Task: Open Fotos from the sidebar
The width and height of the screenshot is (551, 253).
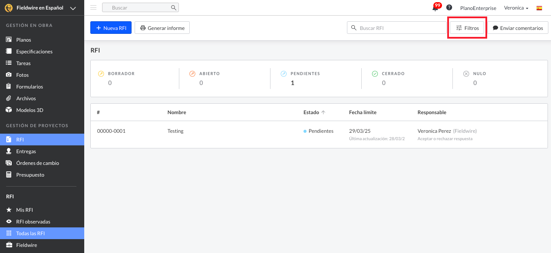Action: pyautogui.click(x=22, y=75)
